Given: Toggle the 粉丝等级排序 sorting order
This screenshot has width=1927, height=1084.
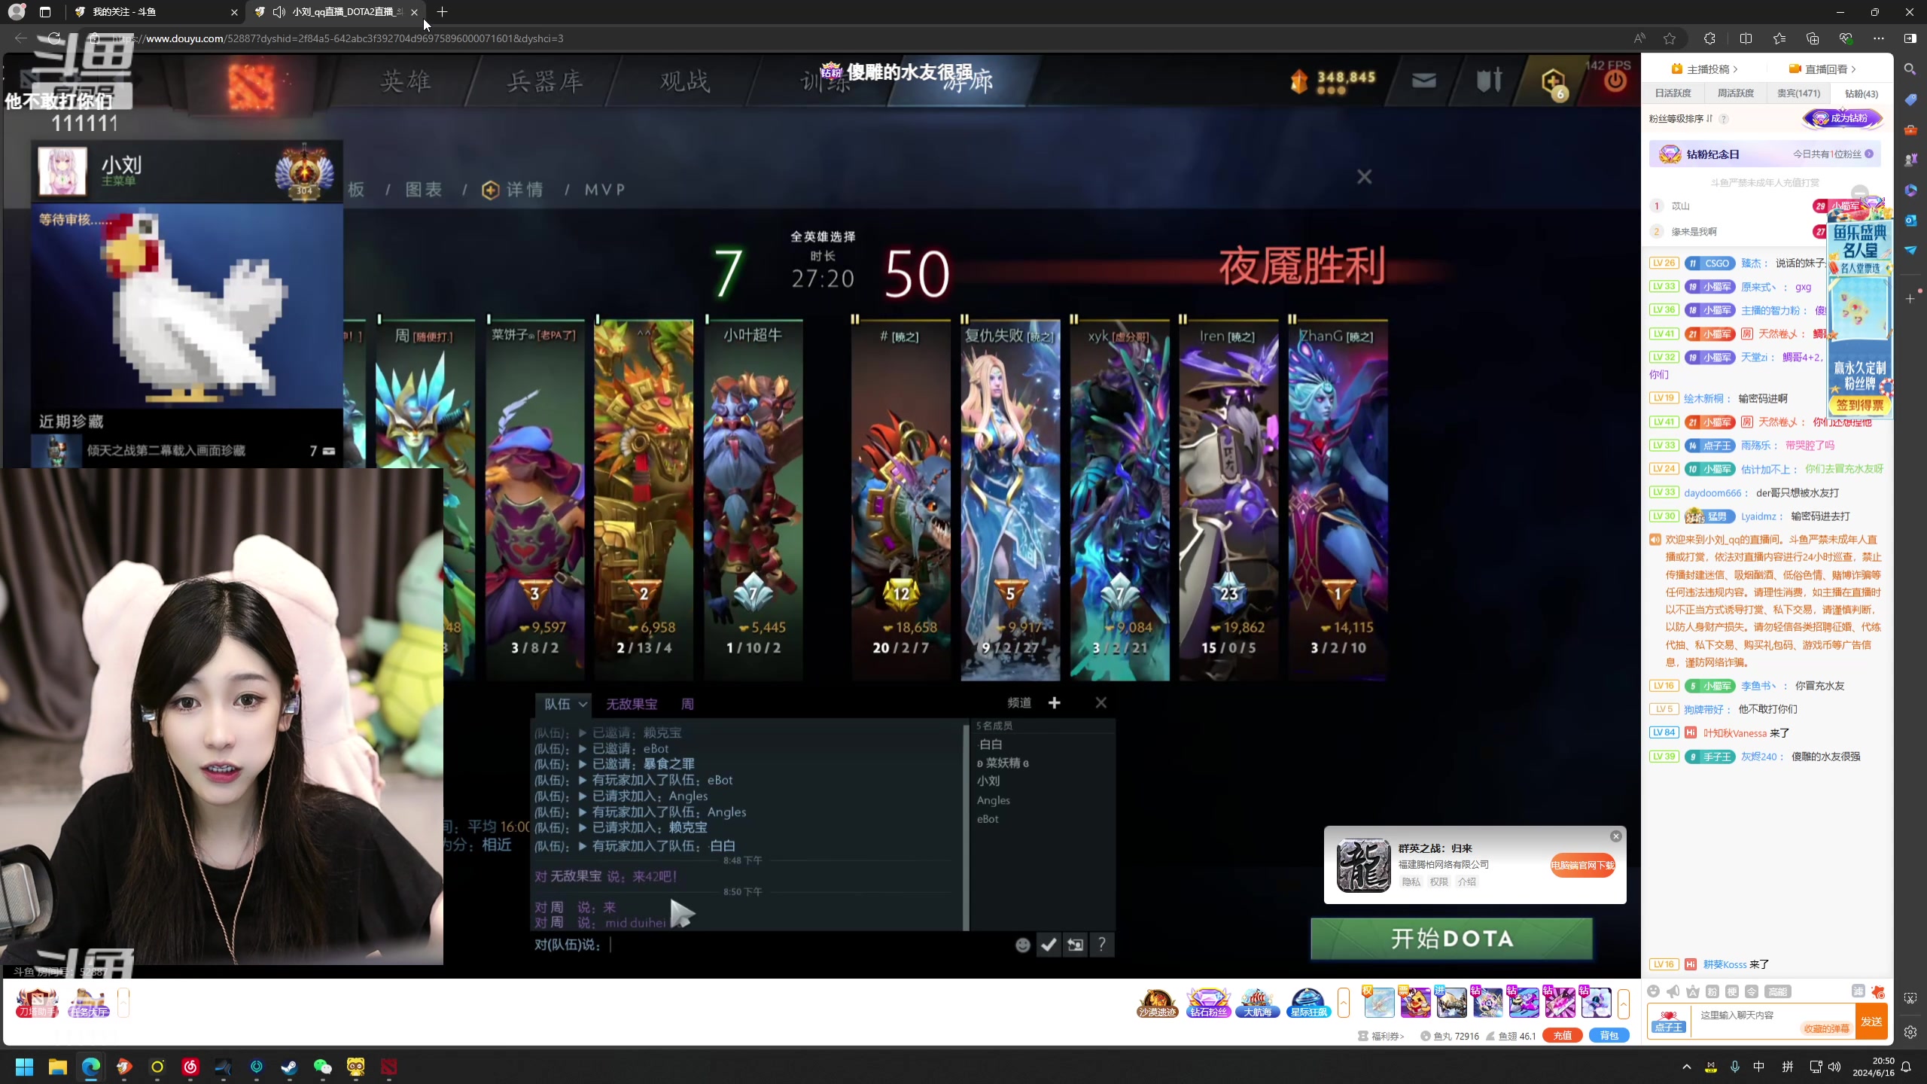Looking at the screenshot, I should click(1709, 120).
